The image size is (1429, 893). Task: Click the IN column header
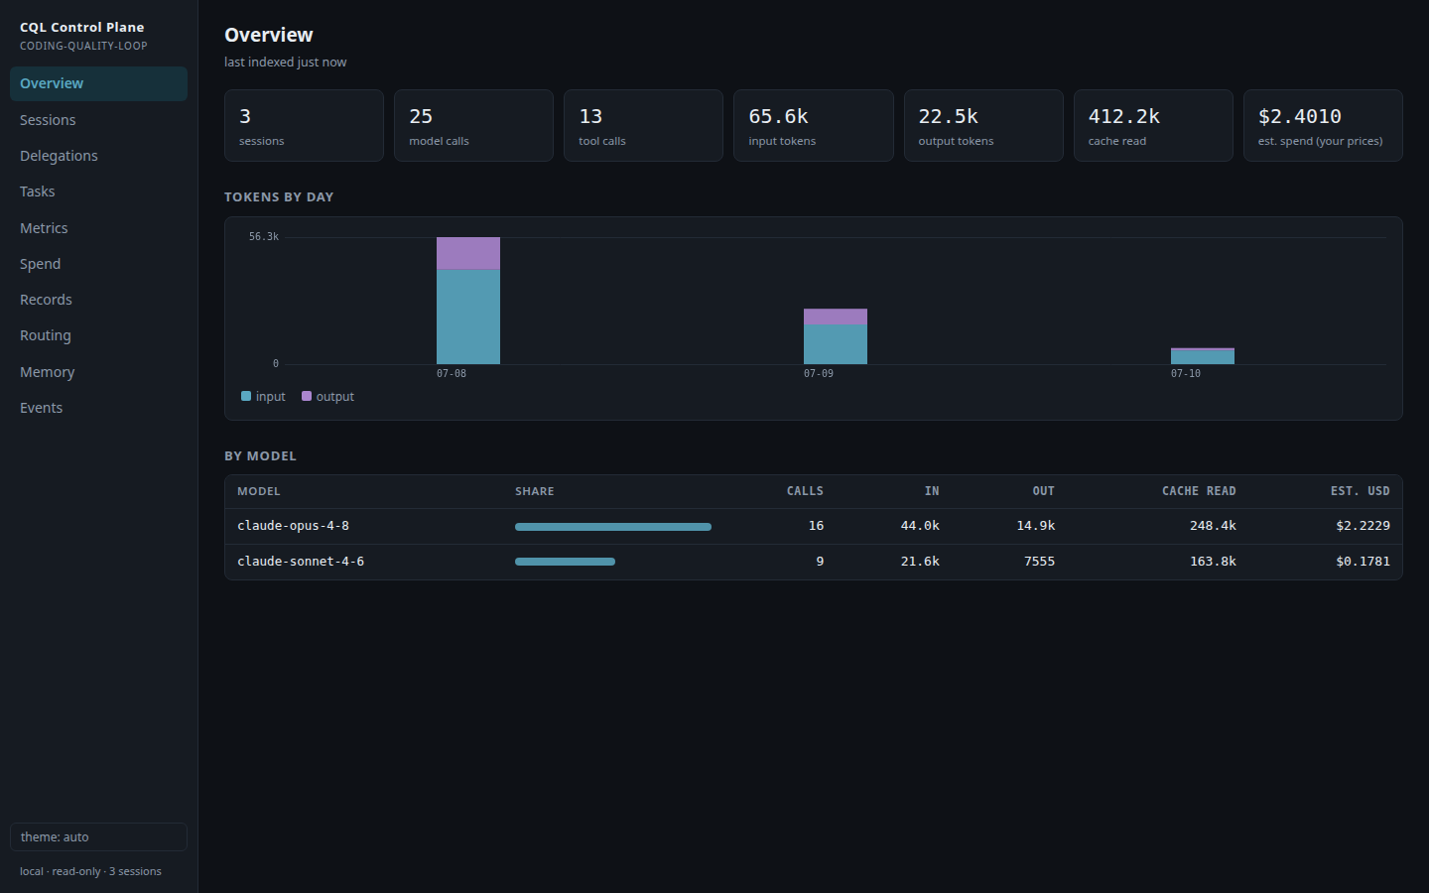pyautogui.click(x=932, y=491)
